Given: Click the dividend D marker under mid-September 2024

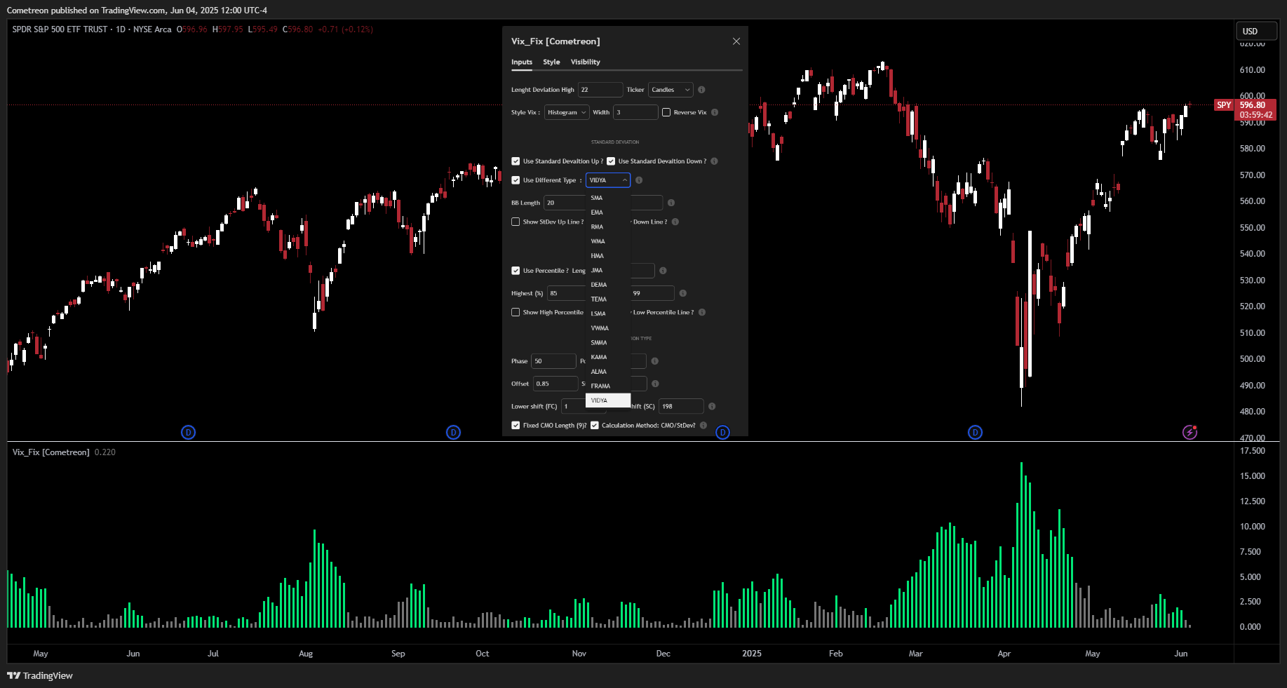Looking at the screenshot, I should 453,432.
